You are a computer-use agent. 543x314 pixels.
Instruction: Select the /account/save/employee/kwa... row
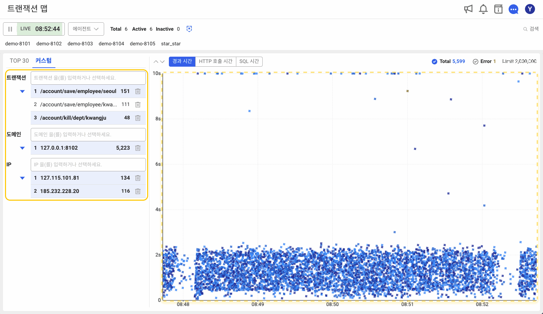[x=88, y=105]
